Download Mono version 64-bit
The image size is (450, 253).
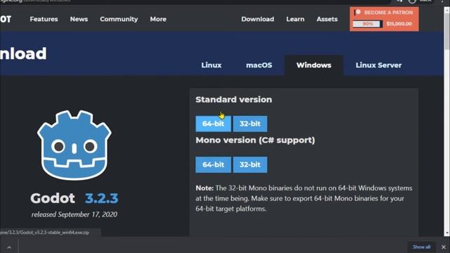pos(213,164)
